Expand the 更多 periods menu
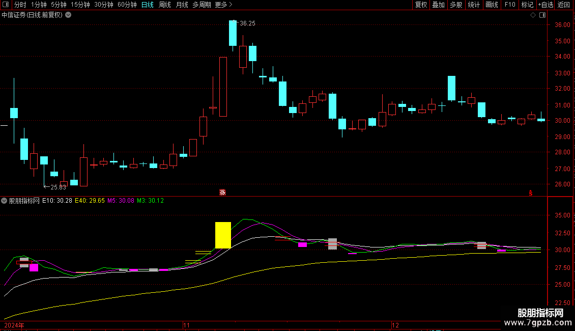 click(x=223, y=5)
